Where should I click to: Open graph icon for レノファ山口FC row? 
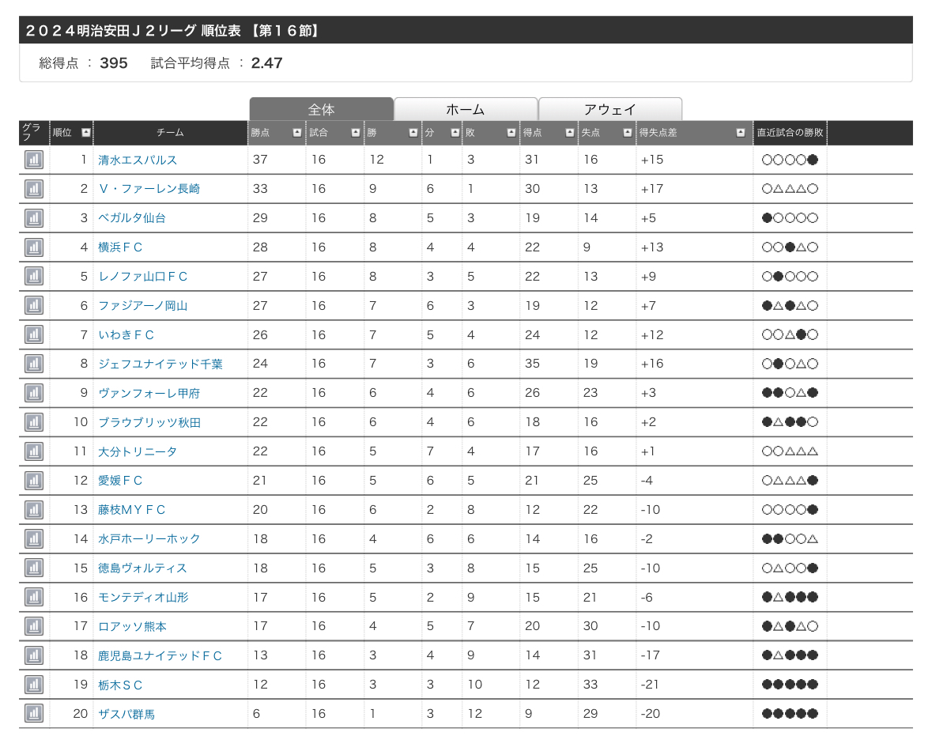coord(34,276)
